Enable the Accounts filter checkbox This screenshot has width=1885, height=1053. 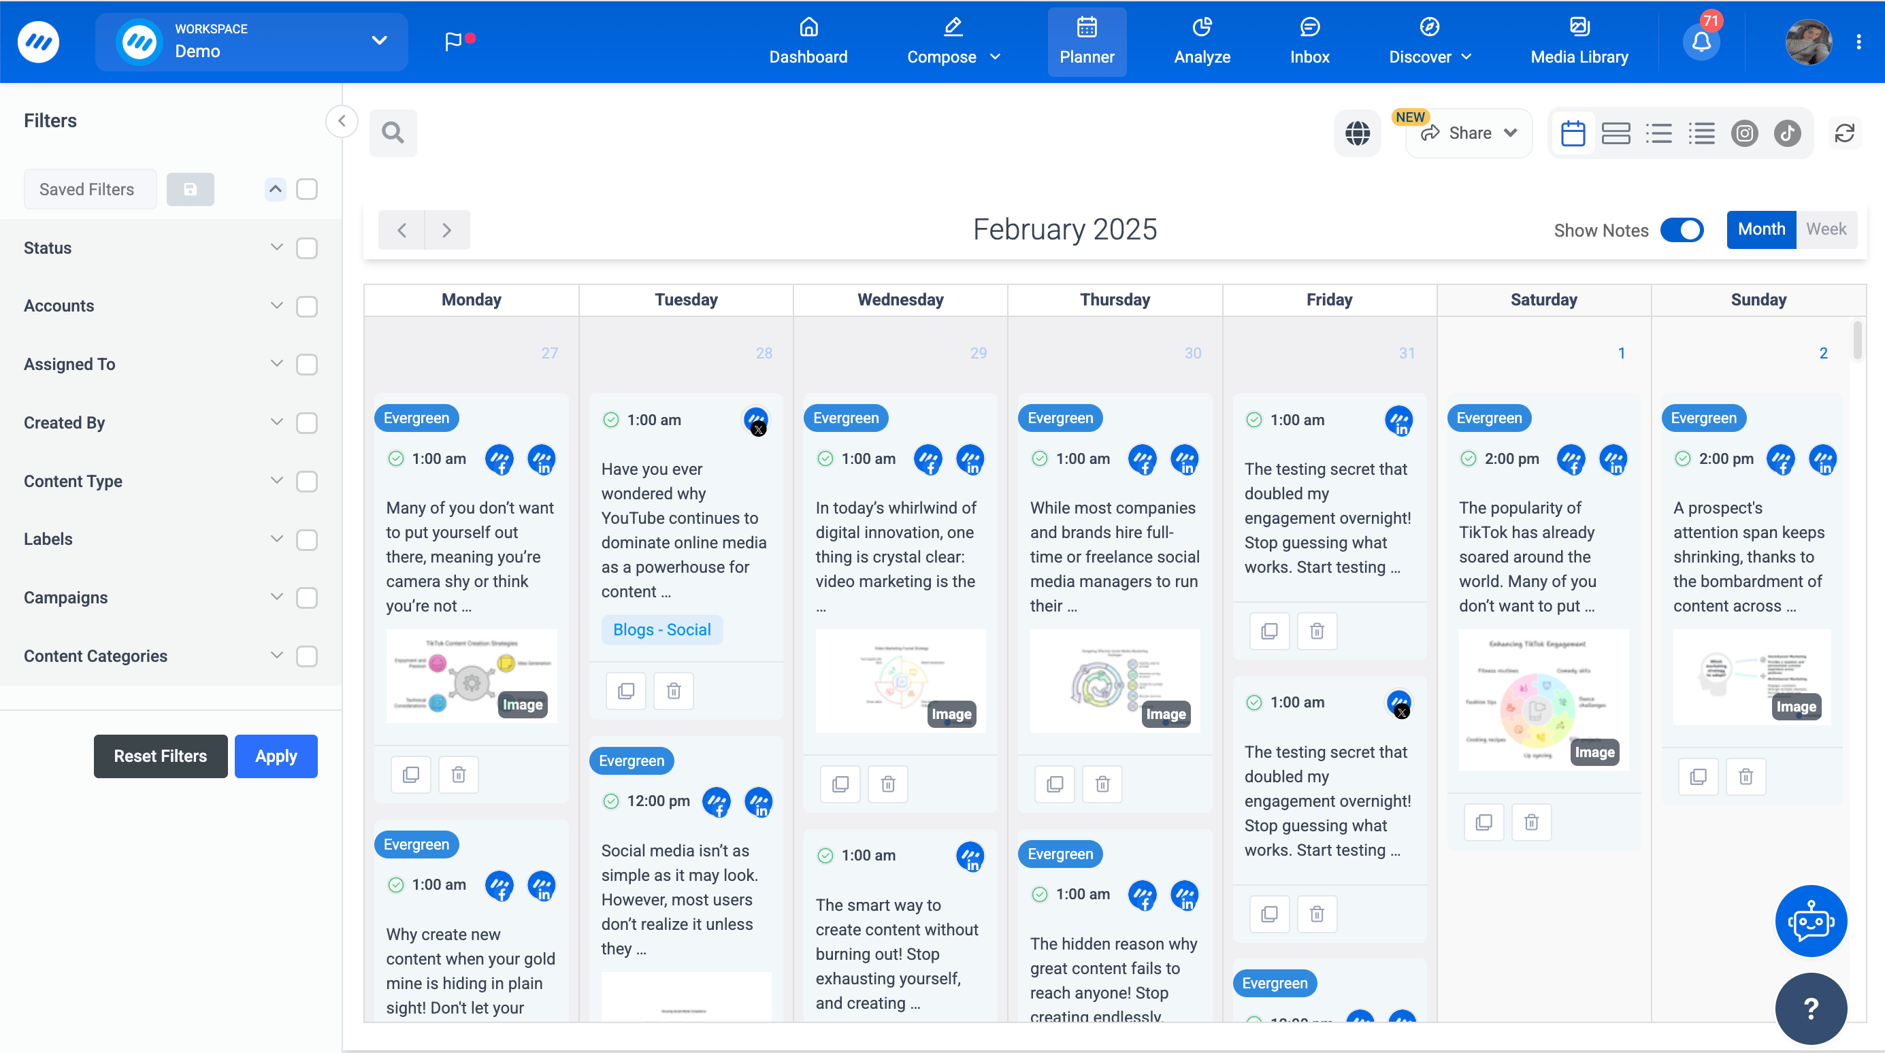point(307,305)
